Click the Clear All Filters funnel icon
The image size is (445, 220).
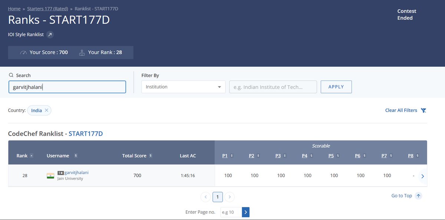point(424,110)
